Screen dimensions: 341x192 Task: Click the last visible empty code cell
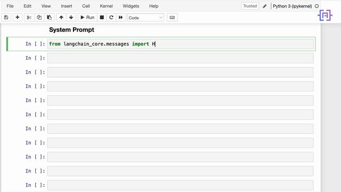180,185
